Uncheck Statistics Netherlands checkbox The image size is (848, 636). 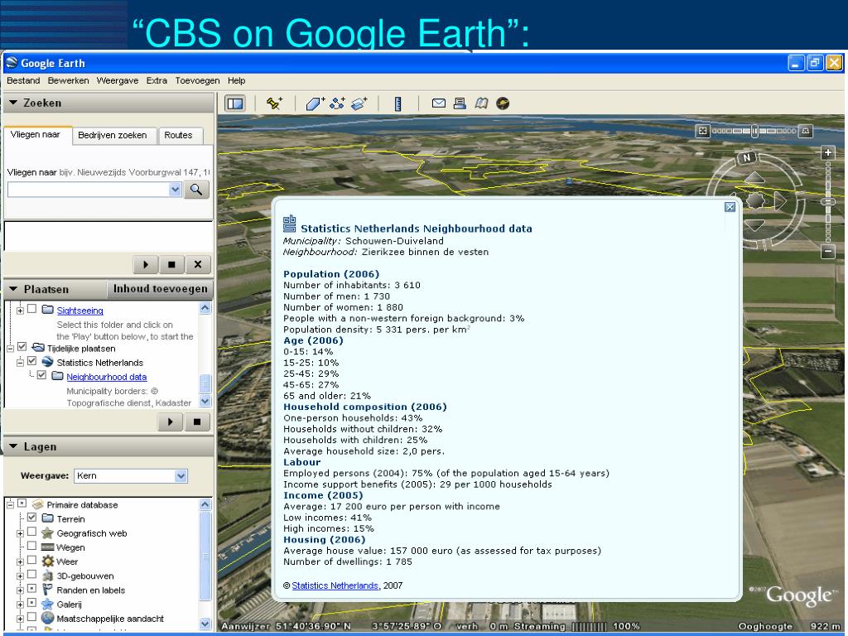(32, 361)
